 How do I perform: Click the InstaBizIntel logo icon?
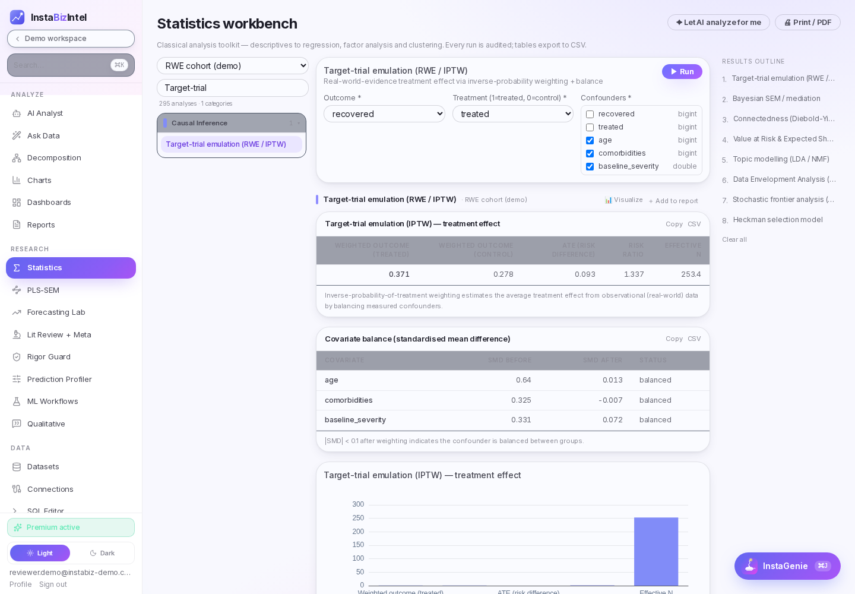pyautogui.click(x=17, y=17)
